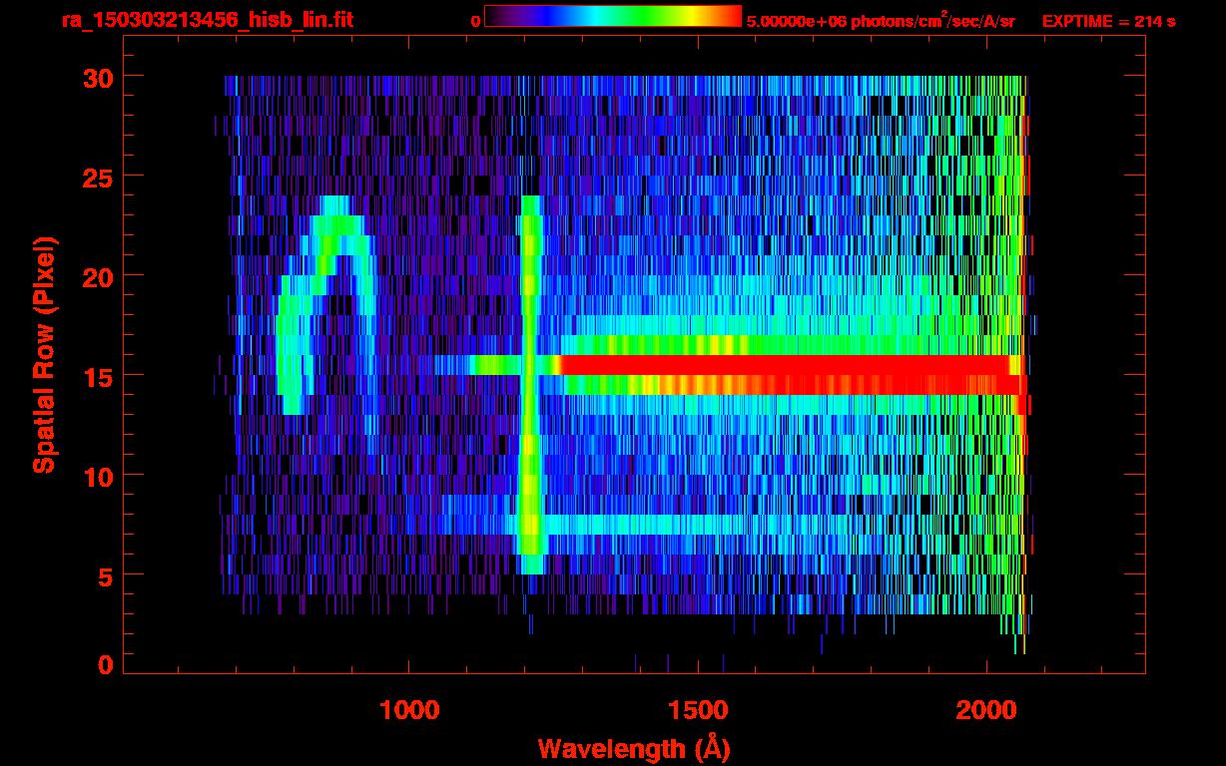
Task: Click the y-axis tick label 25
Action: [96, 177]
